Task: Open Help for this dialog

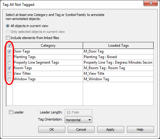Action: pyautogui.click(x=140, y=129)
